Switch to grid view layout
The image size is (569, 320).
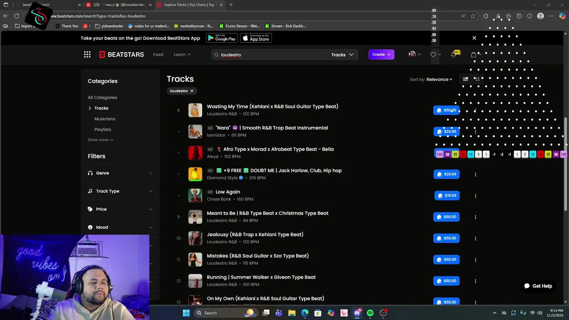point(477,79)
